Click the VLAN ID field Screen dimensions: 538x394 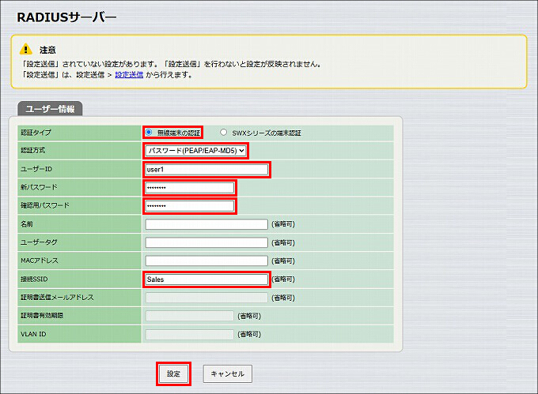pos(189,334)
